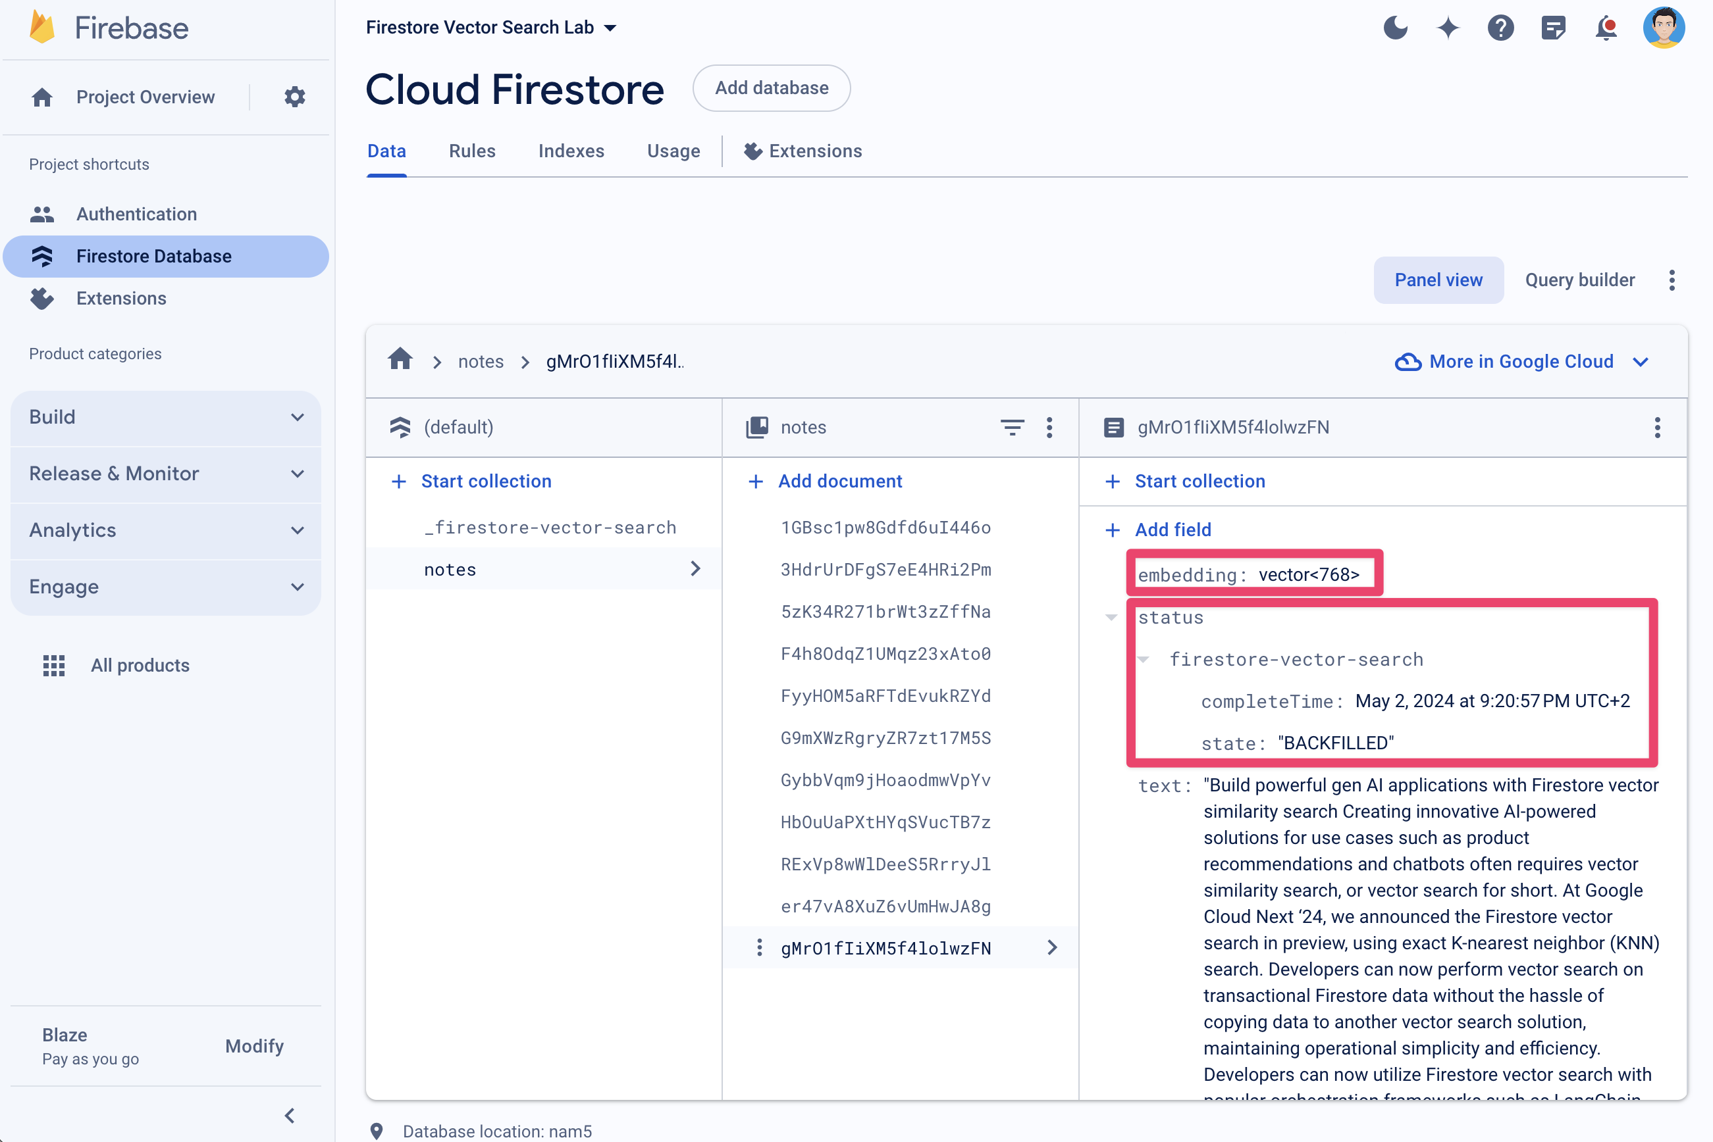Switch to Query builder view
This screenshot has width=1713, height=1142.
pyautogui.click(x=1581, y=280)
